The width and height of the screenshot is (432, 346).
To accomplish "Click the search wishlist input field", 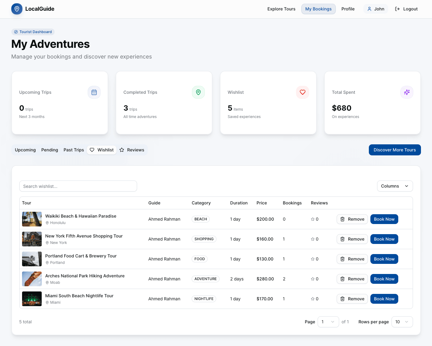I will point(78,186).
